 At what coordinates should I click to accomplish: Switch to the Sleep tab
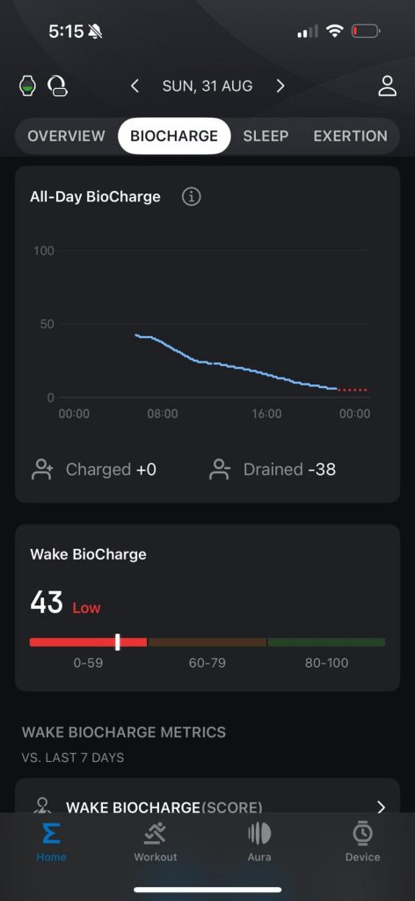(266, 136)
